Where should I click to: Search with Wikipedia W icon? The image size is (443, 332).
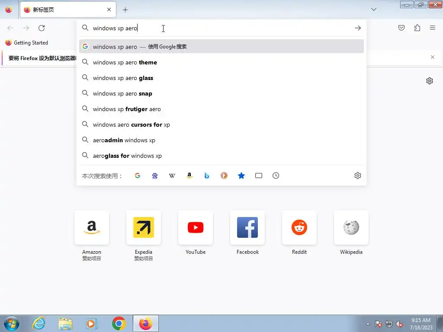172,176
